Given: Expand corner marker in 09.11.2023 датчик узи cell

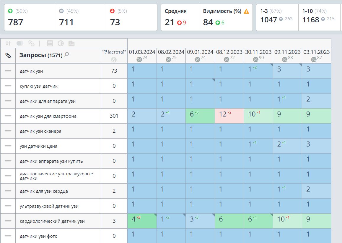Looking at the screenshot, I should (300, 65).
